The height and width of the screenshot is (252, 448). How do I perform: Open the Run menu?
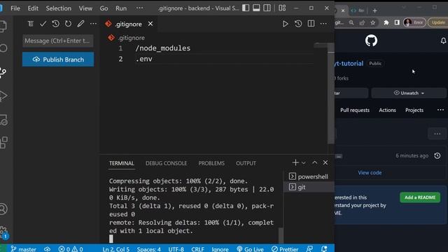point(121,8)
